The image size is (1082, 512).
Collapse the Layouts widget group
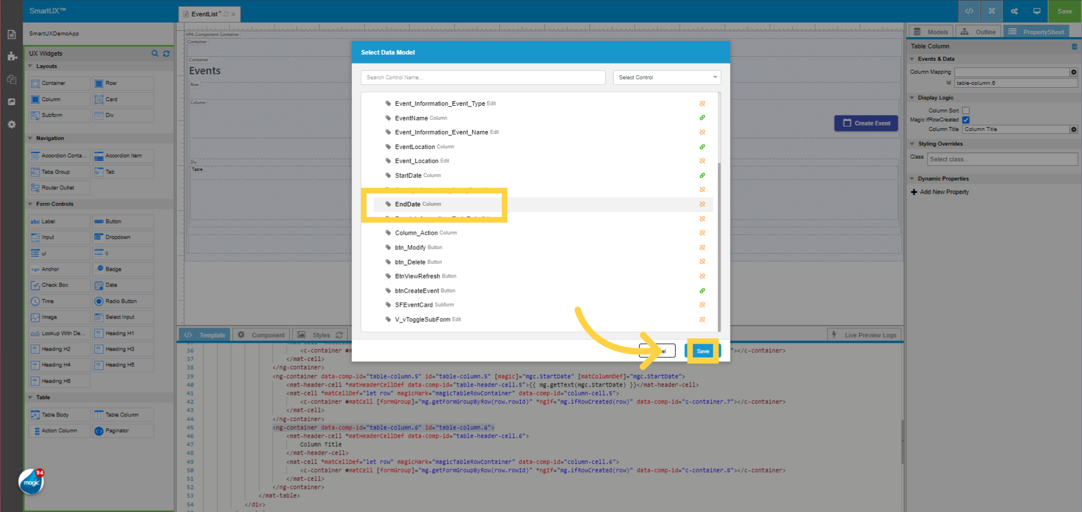pyautogui.click(x=30, y=66)
